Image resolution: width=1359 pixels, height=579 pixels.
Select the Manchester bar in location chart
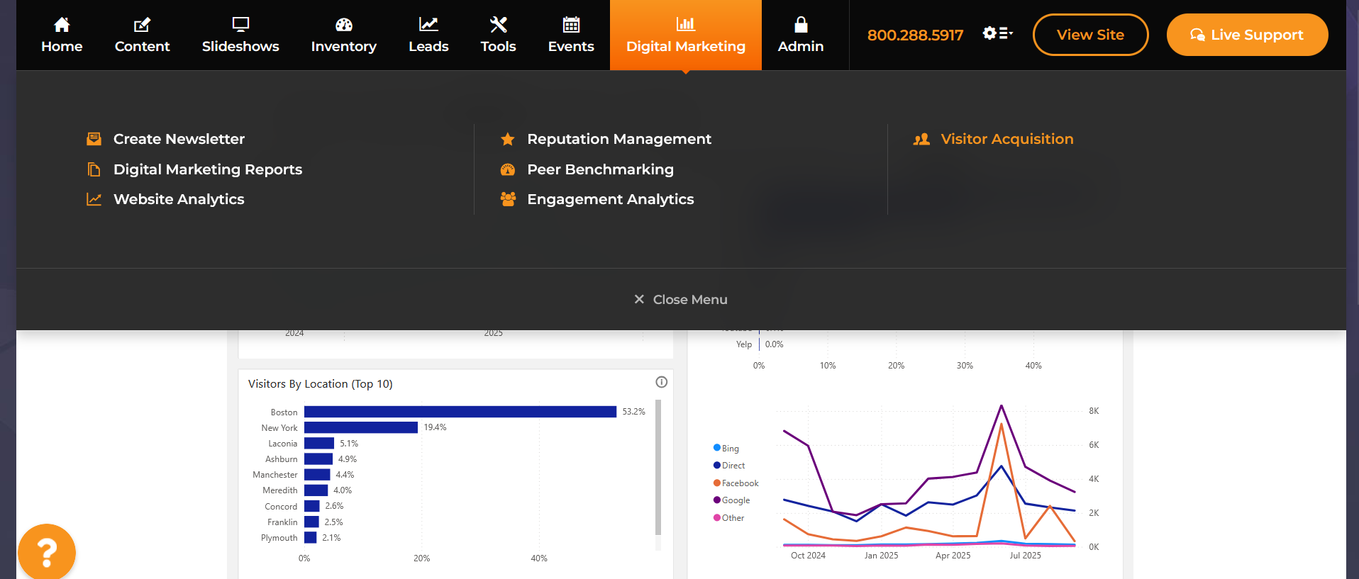coord(317,474)
